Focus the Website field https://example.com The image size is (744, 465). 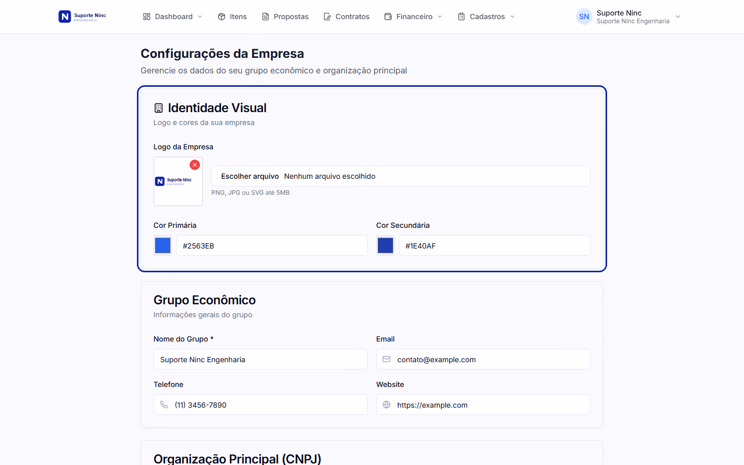click(x=483, y=405)
